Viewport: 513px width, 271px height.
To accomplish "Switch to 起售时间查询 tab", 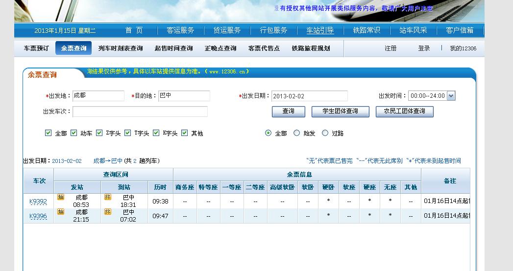I will pyautogui.click(x=174, y=48).
